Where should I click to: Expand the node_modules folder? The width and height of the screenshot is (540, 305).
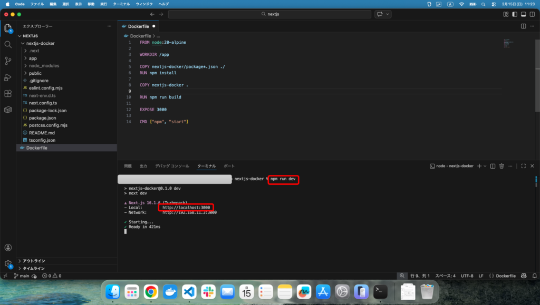[x=44, y=66]
